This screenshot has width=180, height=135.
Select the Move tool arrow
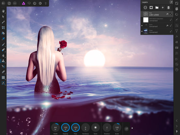click(3, 17)
